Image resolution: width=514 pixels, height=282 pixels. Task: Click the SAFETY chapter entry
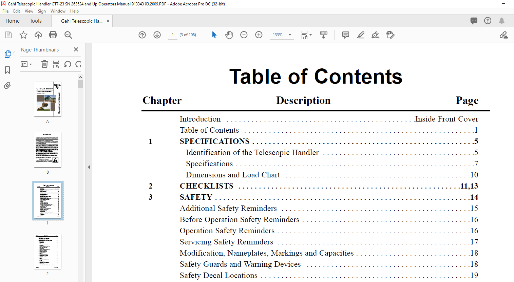click(x=196, y=197)
